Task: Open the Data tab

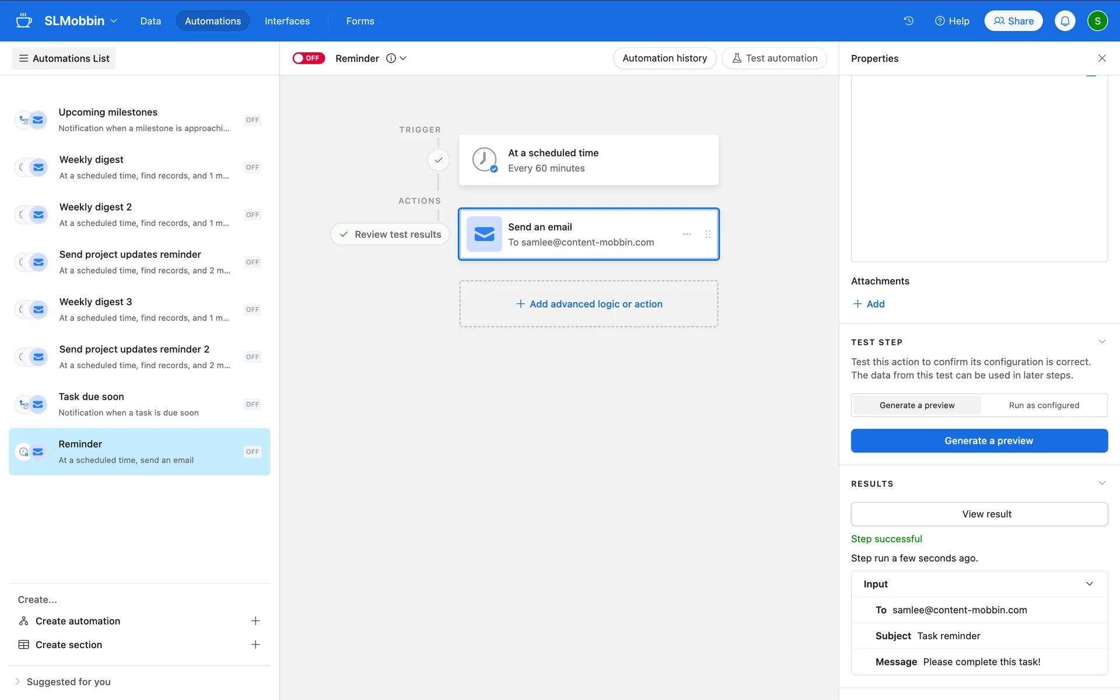Action: coord(150,21)
